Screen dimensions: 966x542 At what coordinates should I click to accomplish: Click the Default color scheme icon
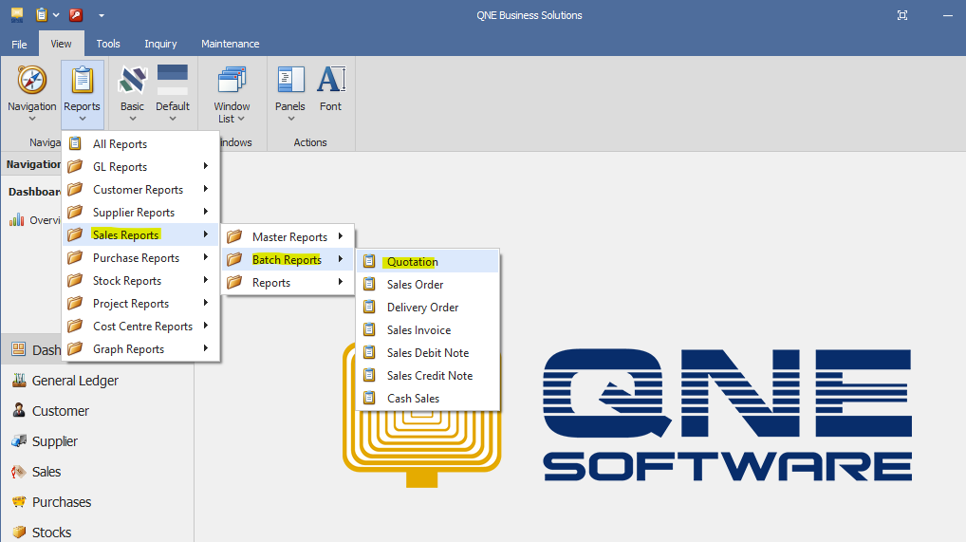(173, 80)
